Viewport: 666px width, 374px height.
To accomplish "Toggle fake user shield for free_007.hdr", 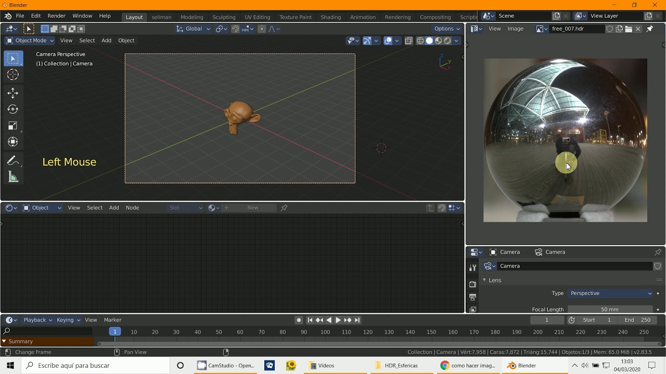I will [x=610, y=29].
